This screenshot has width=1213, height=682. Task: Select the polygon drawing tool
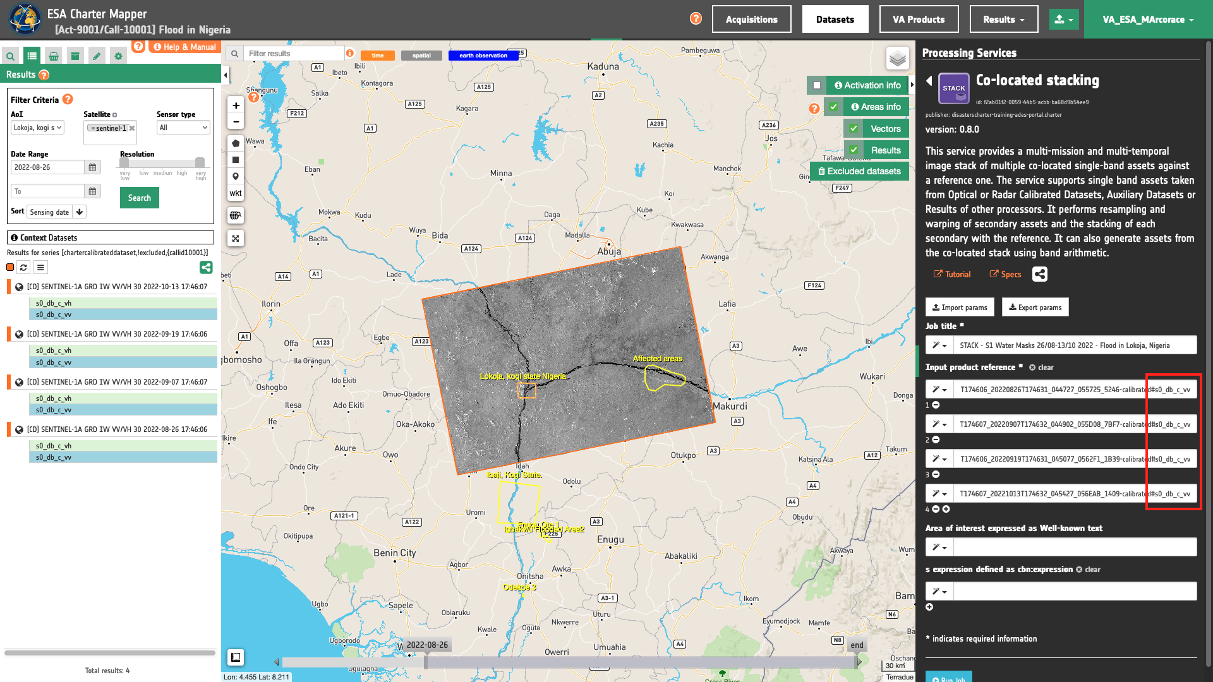pos(236,143)
